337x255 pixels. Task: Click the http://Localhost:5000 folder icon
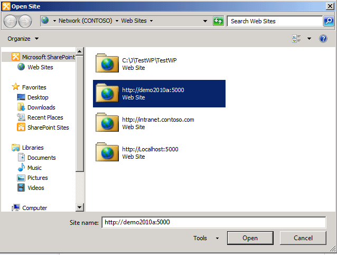tap(107, 152)
